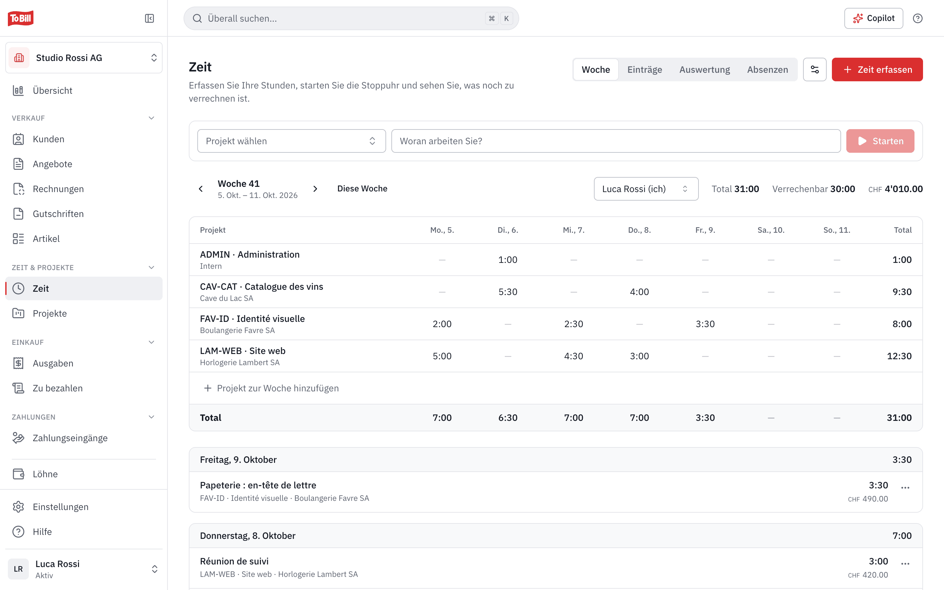Viewport: 944px width, 590px height.
Task: Open the Studio Rossi AG company switcher
Action: pos(84,58)
